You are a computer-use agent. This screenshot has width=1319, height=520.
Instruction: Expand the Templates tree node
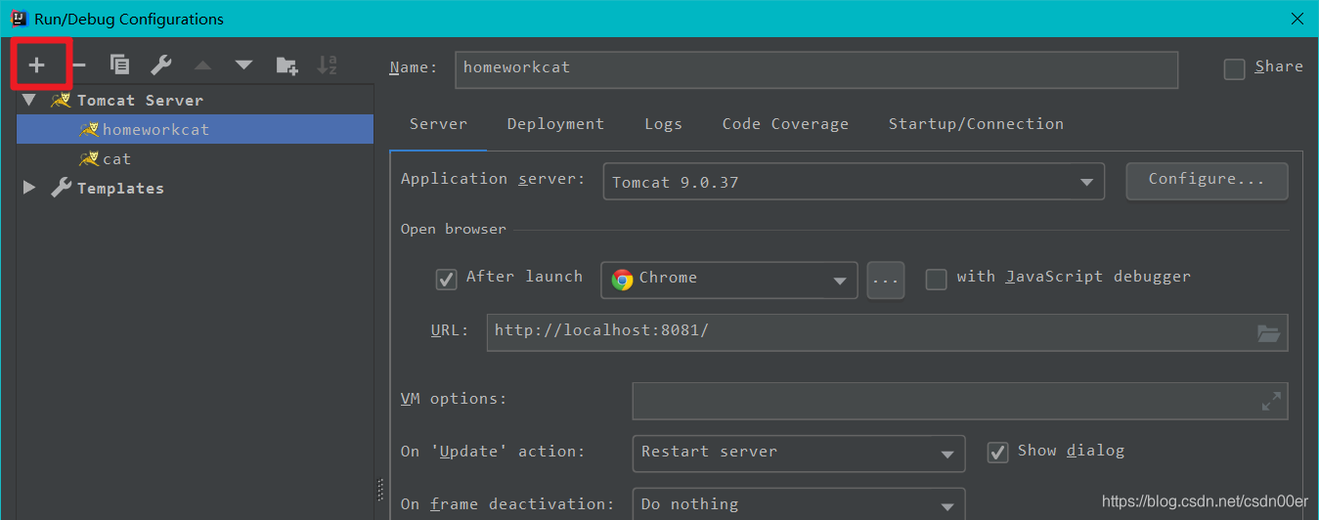29,188
